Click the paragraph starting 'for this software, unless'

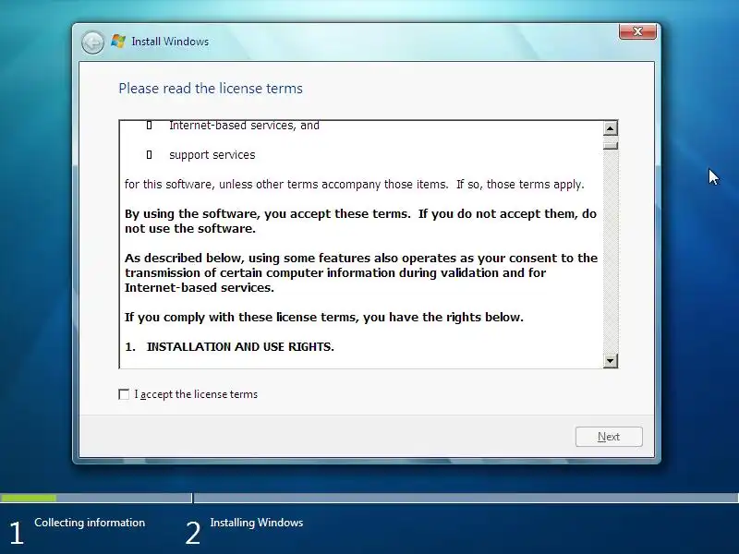pyautogui.click(x=355, y=184)
